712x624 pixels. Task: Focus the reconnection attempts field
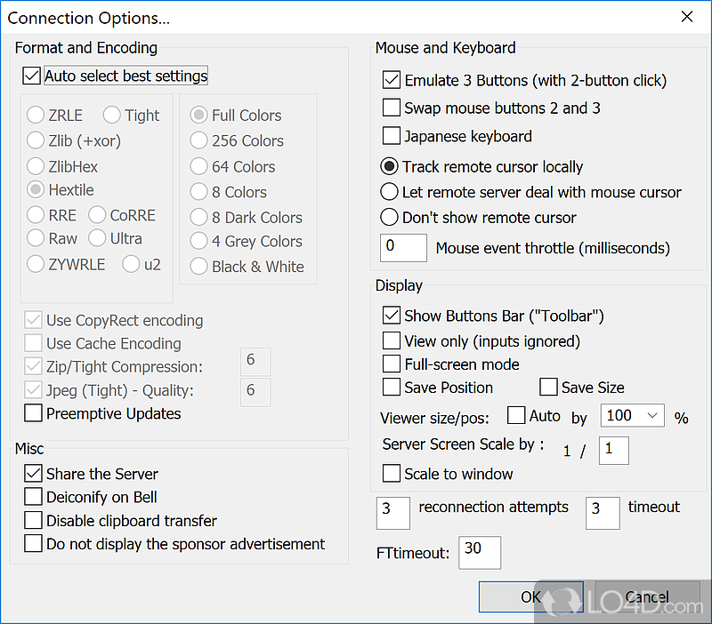(x=394, y=513)
